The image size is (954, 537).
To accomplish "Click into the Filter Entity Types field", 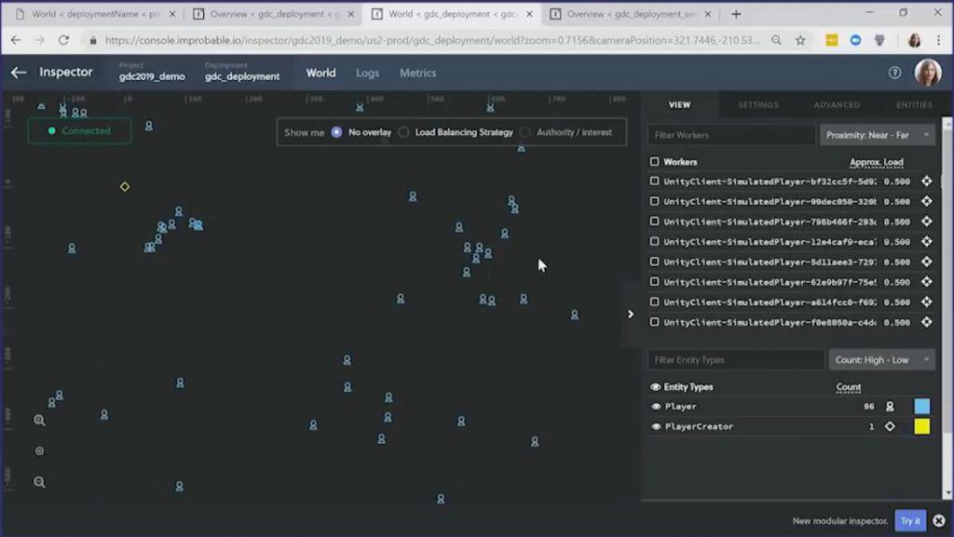I will [x=736, y=359].
